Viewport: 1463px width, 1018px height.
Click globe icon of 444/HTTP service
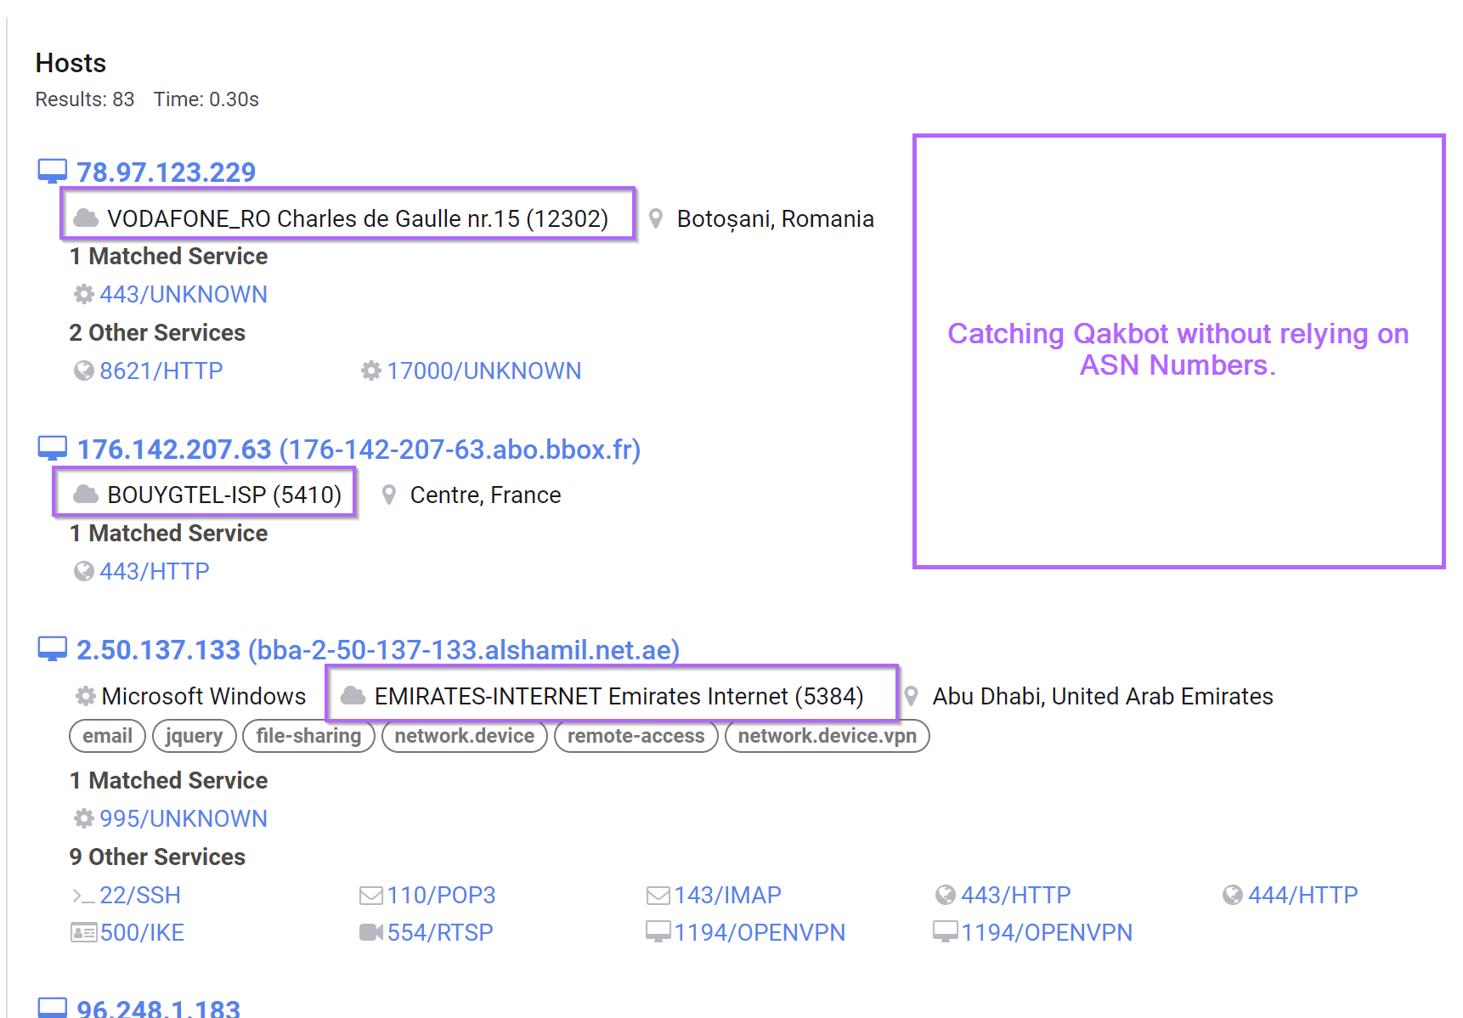coord(1232,895)
